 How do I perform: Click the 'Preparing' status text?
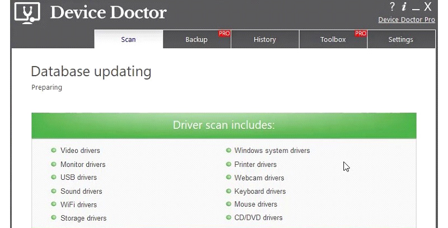46,87
